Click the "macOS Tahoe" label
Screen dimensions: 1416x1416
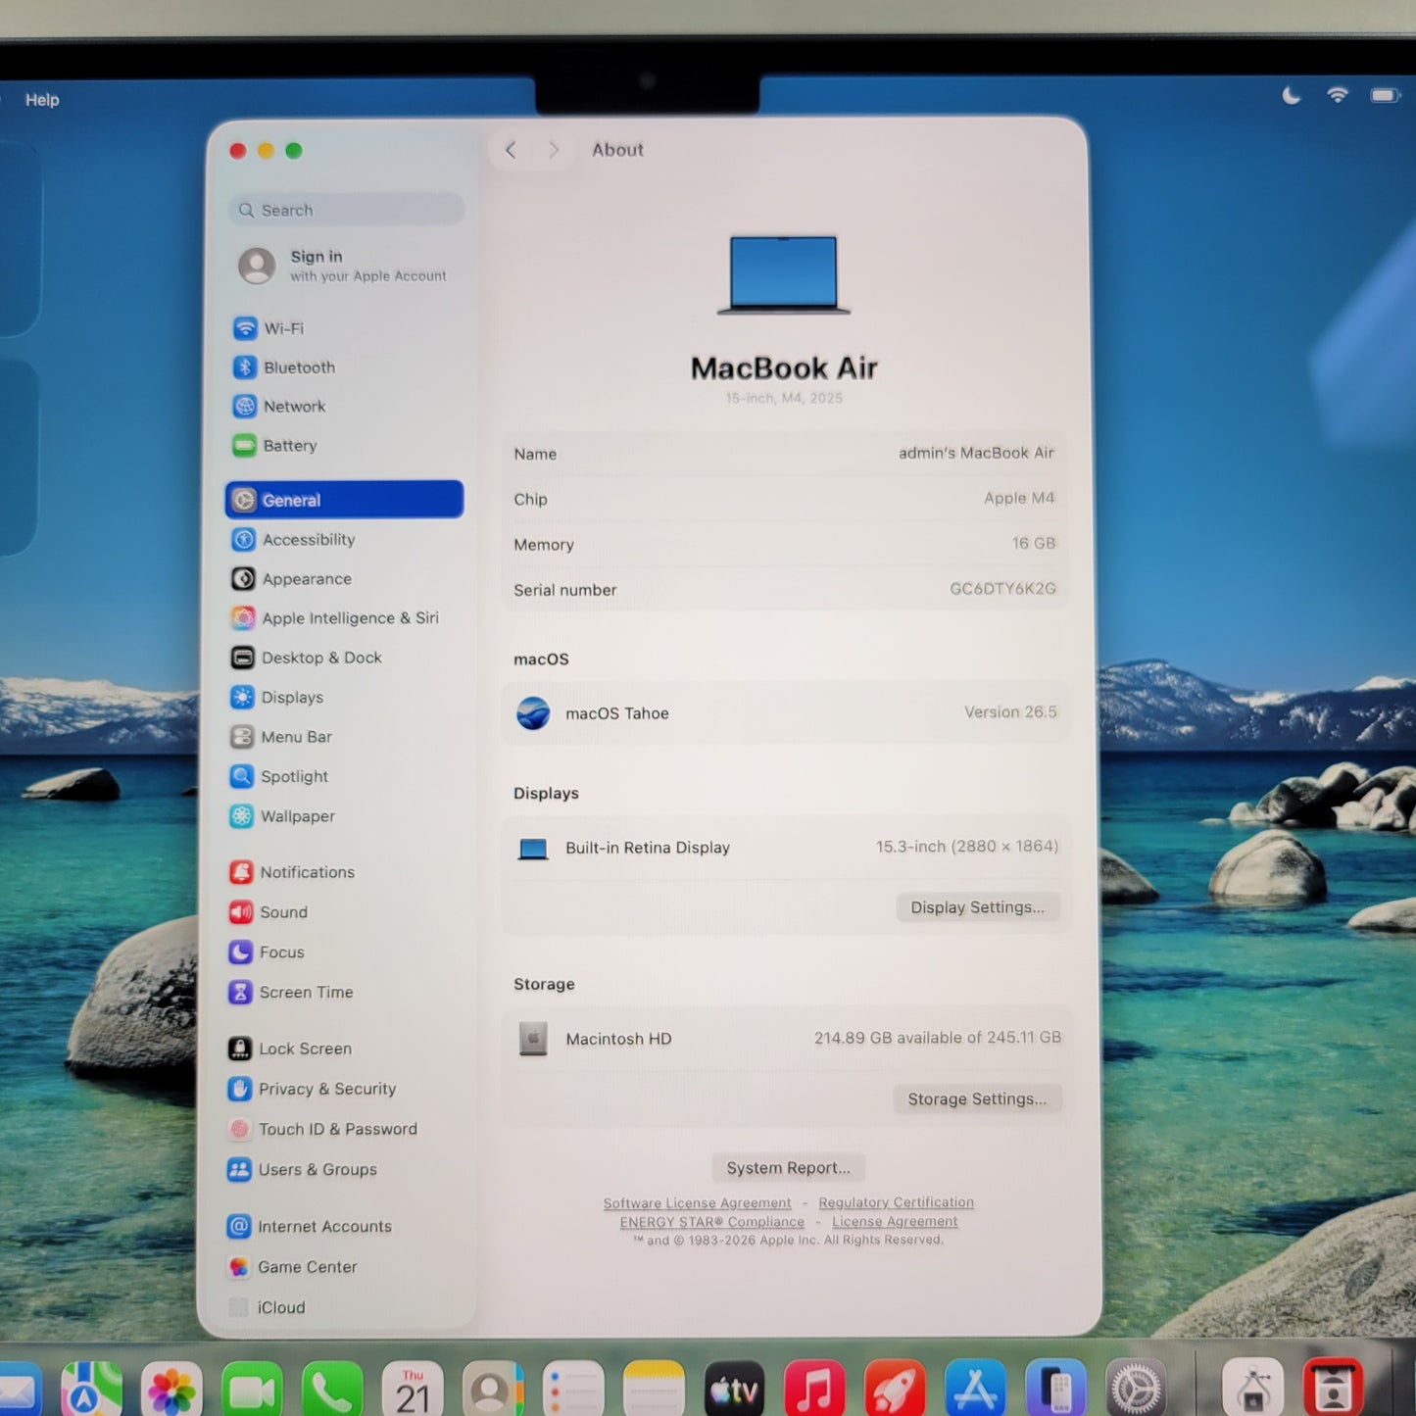point(617,713)
